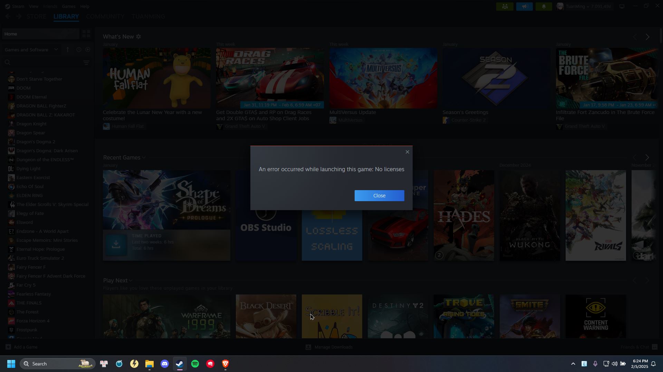This screenshot has width=663, height=372.
Task: Switch library to grid collections view
Action: click(86, 34)
